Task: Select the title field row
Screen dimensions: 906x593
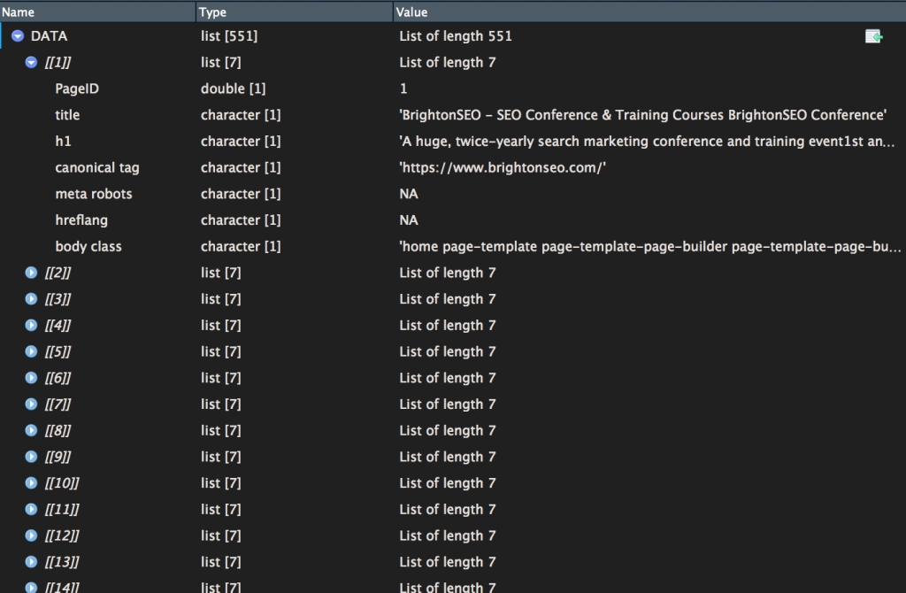Action: 67,115
